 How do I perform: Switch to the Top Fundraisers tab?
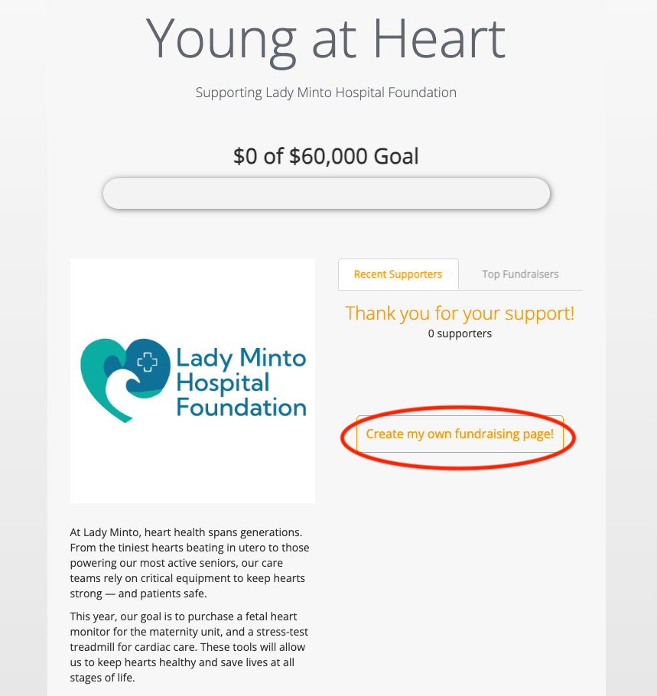coord(521,273)
